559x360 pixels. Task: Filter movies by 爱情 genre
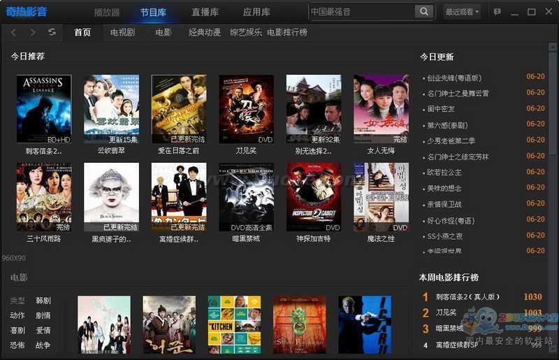pyautogui.click(x=43, y=331)
